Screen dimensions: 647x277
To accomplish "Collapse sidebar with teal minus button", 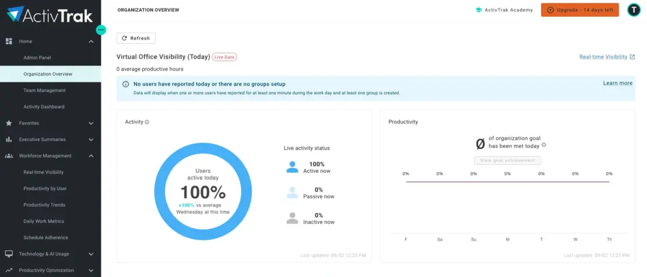I will [x=101, y=30].
